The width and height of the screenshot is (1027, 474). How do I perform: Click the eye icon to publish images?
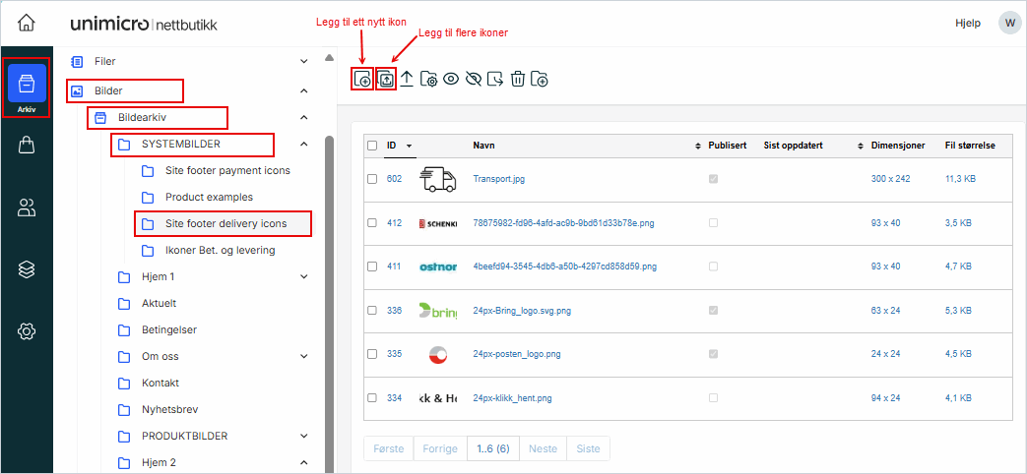click(451, 80)
